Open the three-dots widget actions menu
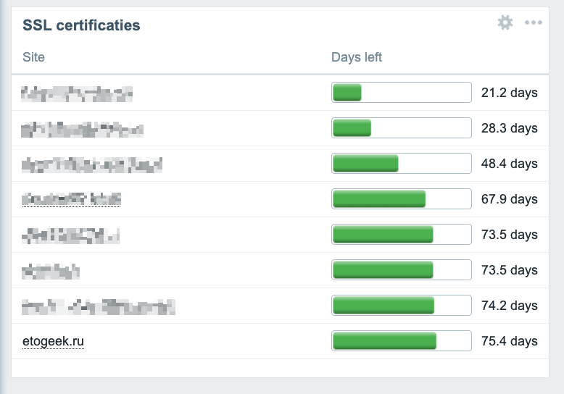Image resolution: width=564 pixels, height=394 pixels. [x=534, y=23]
